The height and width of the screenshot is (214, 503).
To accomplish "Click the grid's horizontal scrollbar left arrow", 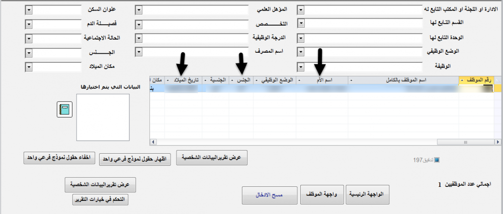I will (153, 142).
